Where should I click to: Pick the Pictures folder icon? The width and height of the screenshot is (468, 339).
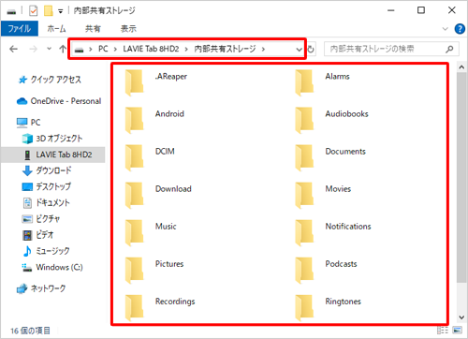pos(135,270)
